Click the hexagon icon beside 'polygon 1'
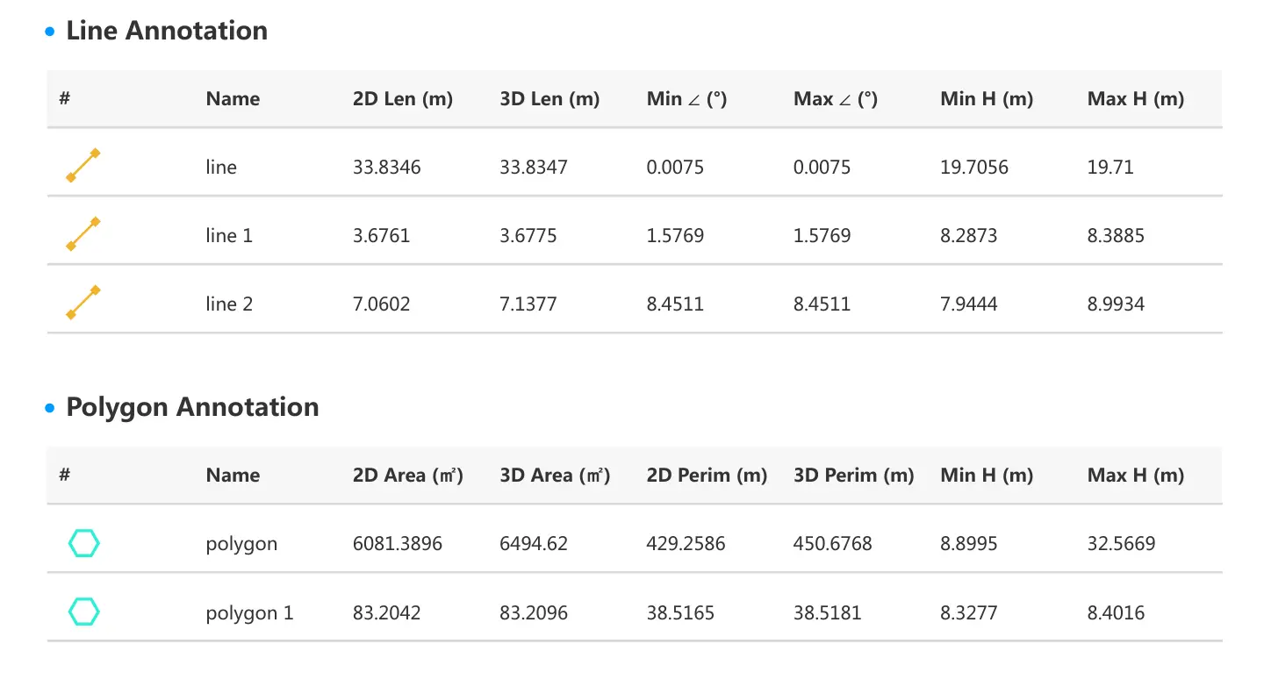The image size is (1264, 687). [x=83, y=612]
